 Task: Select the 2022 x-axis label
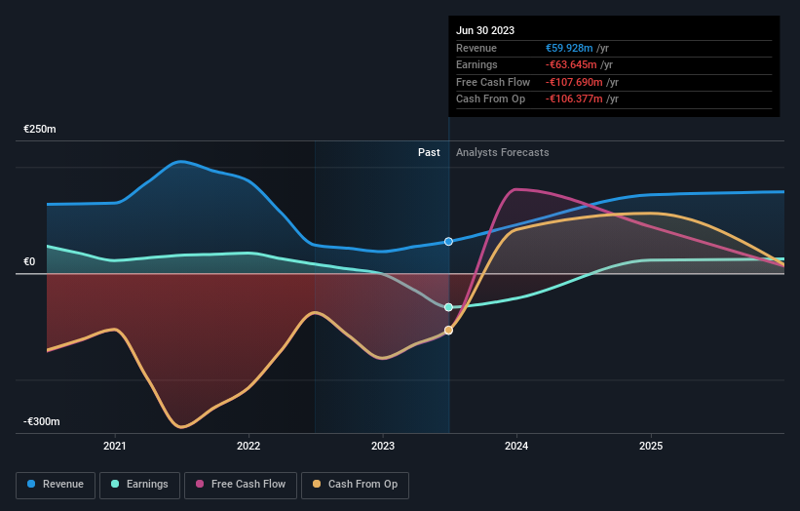point(248,446)
